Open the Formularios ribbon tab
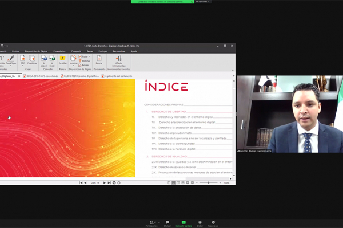 [59, 51]
